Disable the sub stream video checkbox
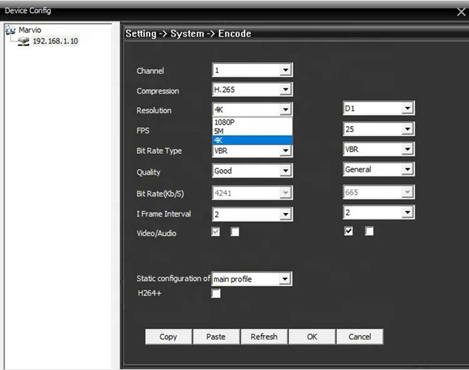This screenshot has height=370, width=469. [x=349, y=231]
